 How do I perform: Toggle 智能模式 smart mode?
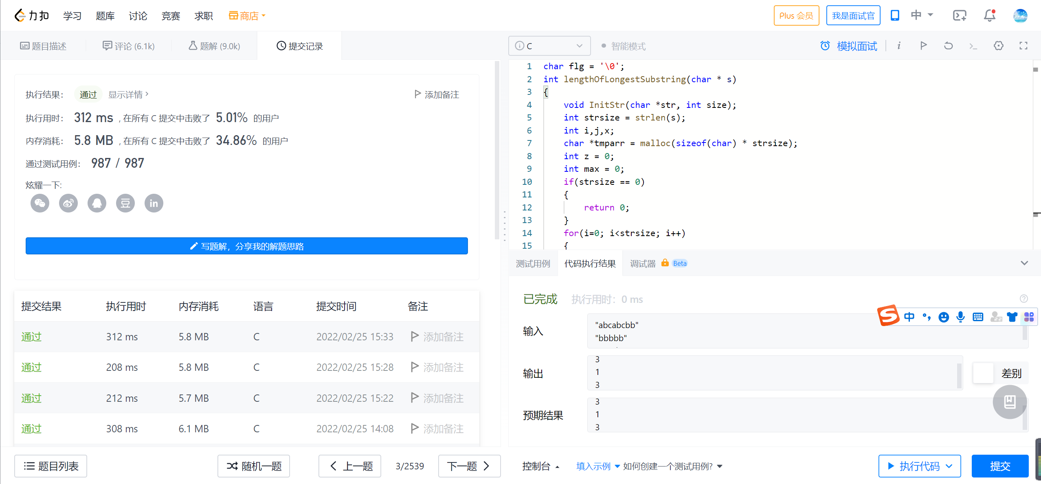click(624, 46)
